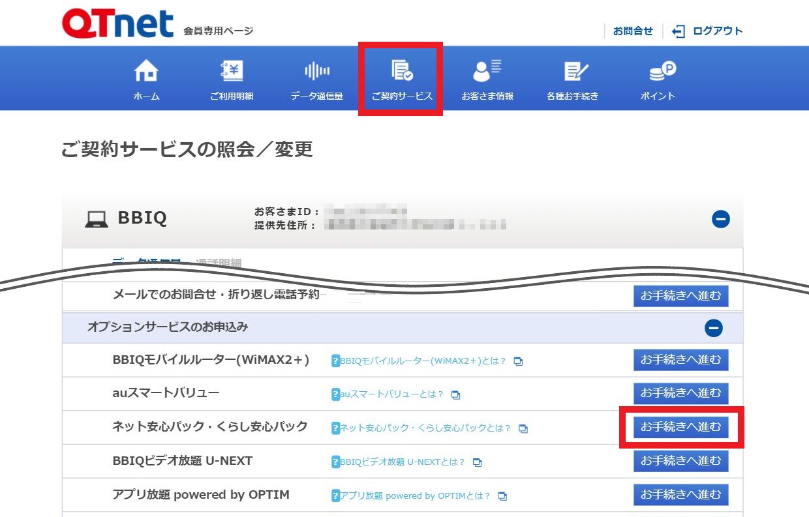Proceed with BBIQモバイルルーター procedure button
The image size is (809, 517).
[x=680, y=360]
